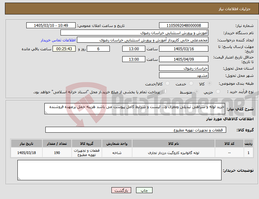This screenshot has height=199, width=259.
Task: Click the استان محل تحویل field
Action: [183, 68]
